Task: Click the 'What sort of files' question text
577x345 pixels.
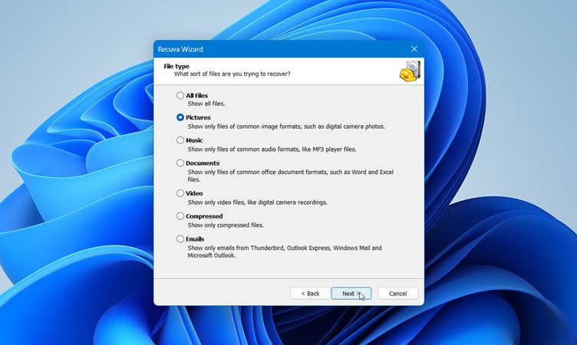Action: (x=232, y=74)
